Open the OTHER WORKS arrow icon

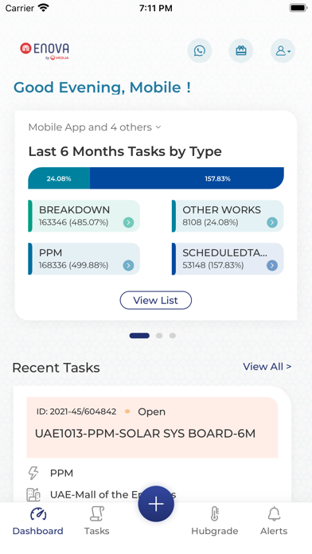pos(272,223)
